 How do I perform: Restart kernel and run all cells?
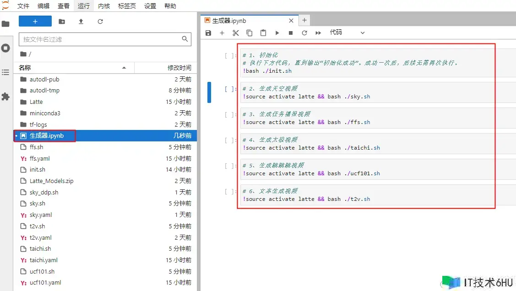click(x=318, y=33)
